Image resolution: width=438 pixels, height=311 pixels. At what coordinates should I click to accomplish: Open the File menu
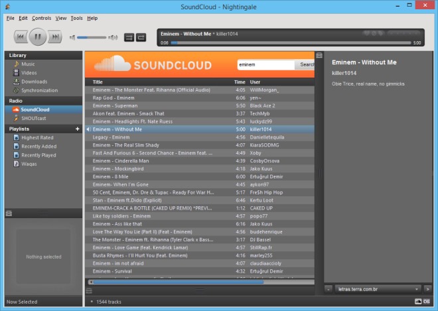point(11,18)
